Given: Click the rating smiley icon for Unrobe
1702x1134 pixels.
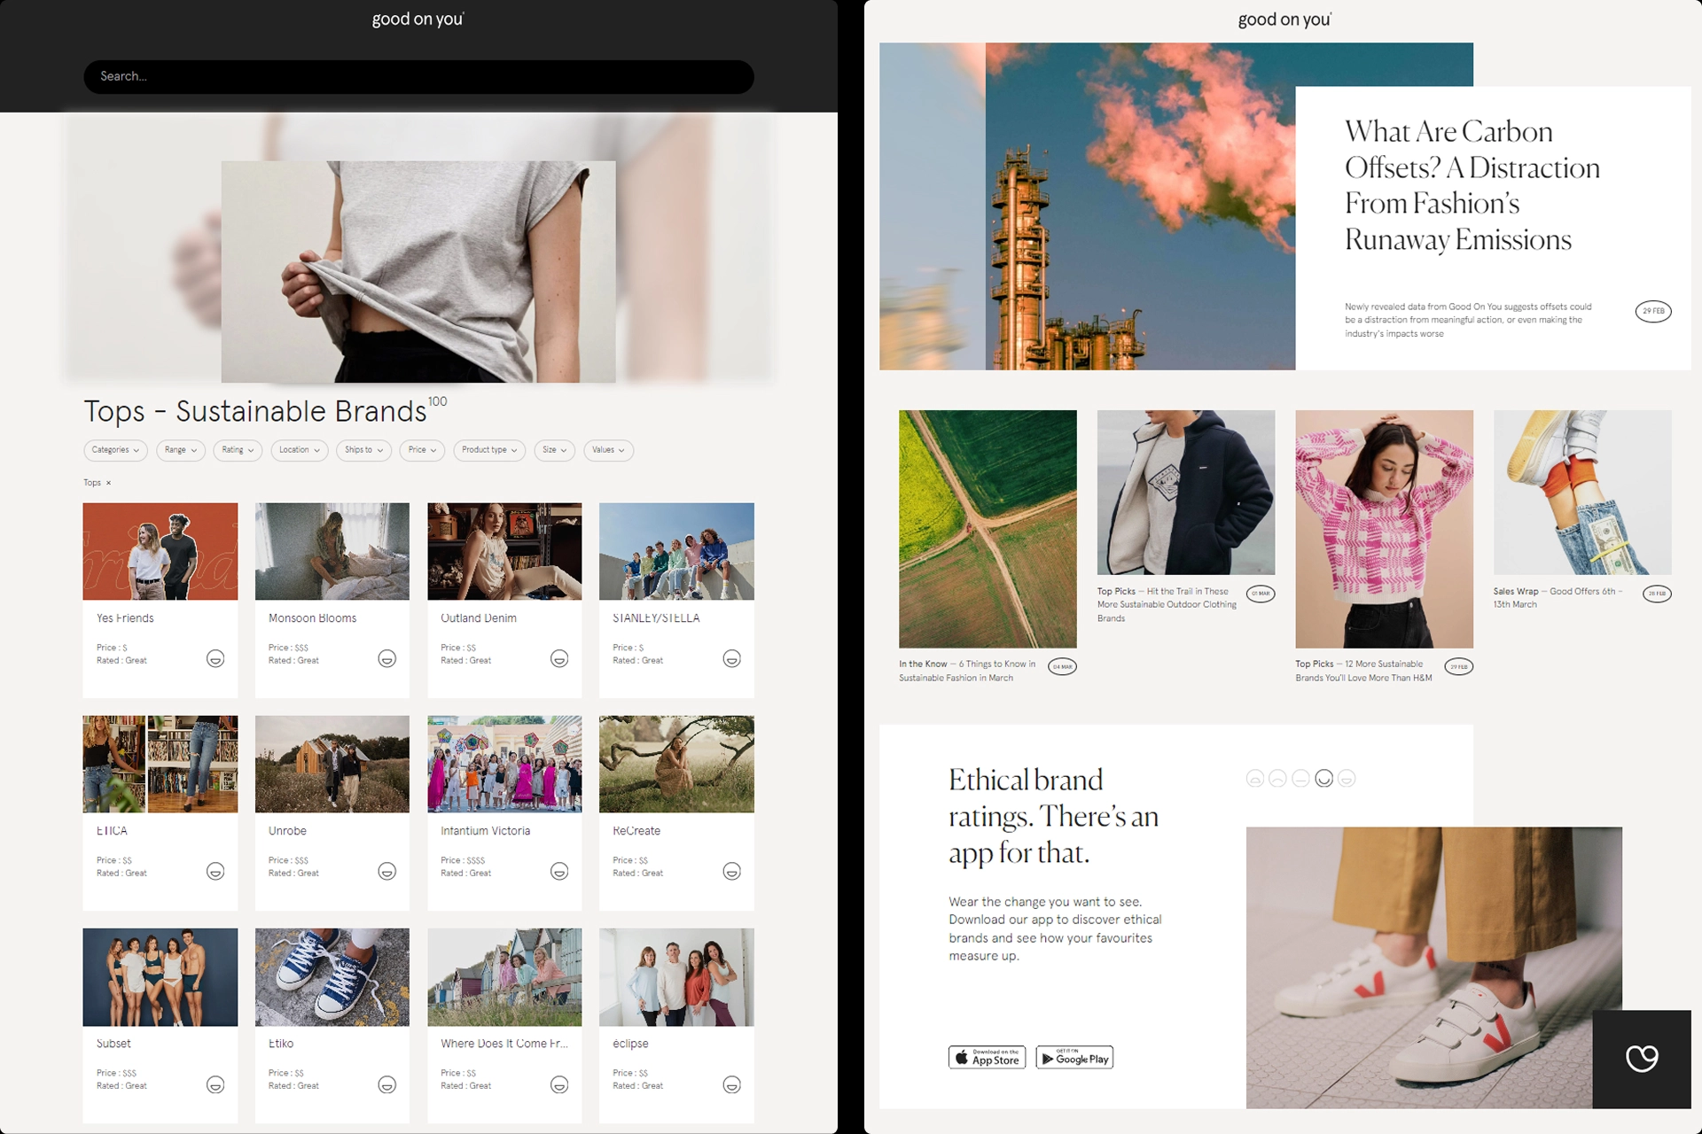Looking at the screenshot, I should [x=387, y=871].
